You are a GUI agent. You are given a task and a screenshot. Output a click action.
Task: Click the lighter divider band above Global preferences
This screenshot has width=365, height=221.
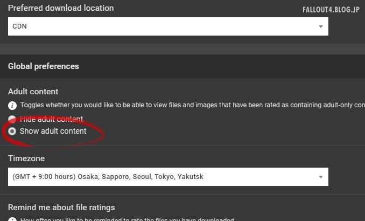182,49
